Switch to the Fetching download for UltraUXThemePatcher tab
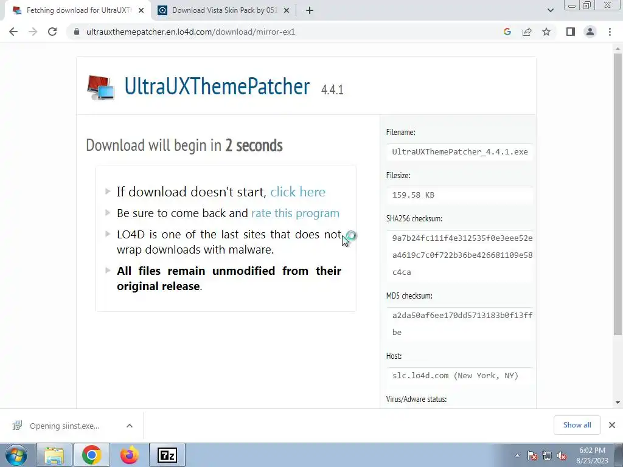This screenshot has height=467, width=623. (x=78, y=11)
